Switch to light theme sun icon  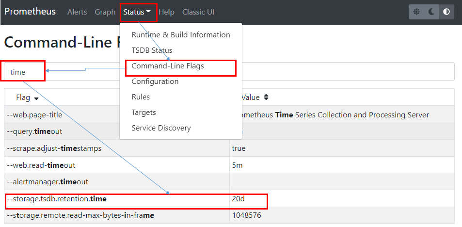(x=416, y=12)
